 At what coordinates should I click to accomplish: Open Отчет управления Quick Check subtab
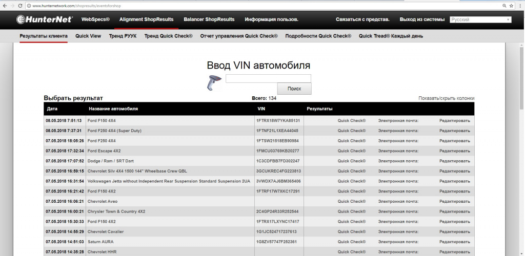pos(239,36)
